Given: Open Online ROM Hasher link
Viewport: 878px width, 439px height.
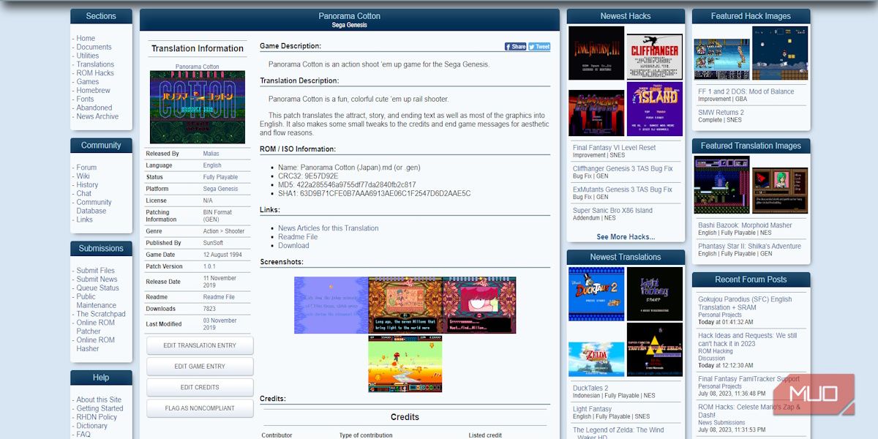Looking at the screenshot, I should coord(95,345).
